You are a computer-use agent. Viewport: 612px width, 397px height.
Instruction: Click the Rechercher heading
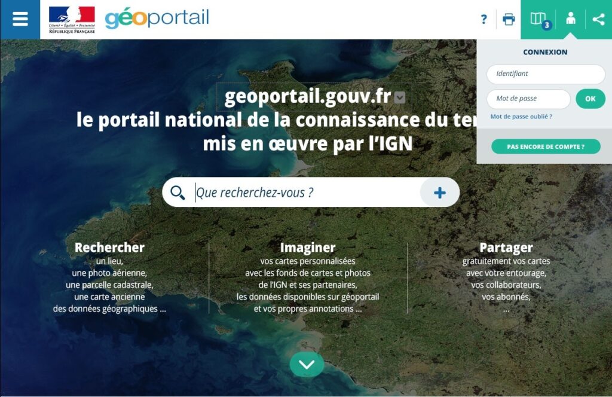point(110,248)
